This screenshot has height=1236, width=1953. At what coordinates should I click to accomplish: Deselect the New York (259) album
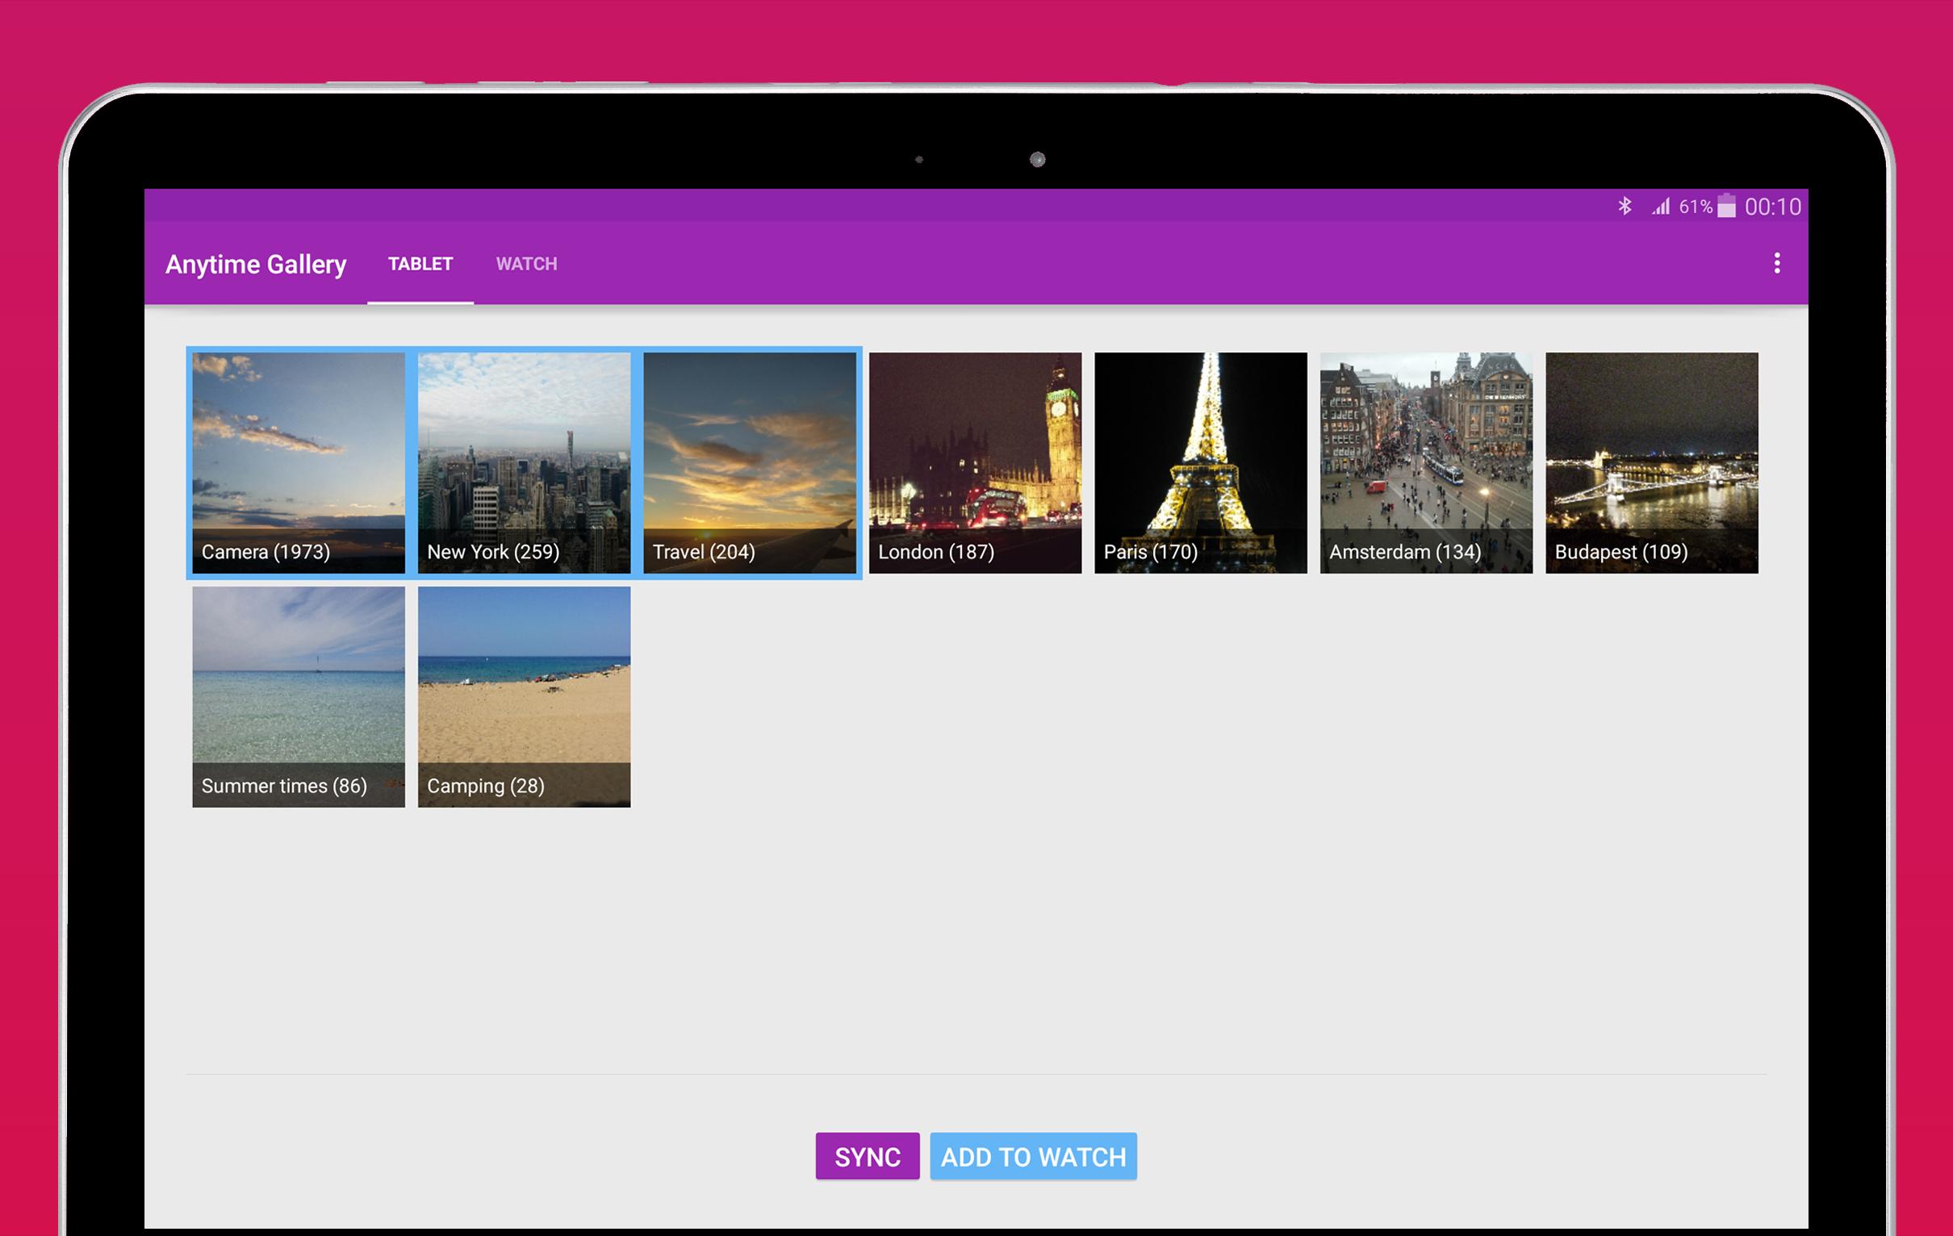524,463
